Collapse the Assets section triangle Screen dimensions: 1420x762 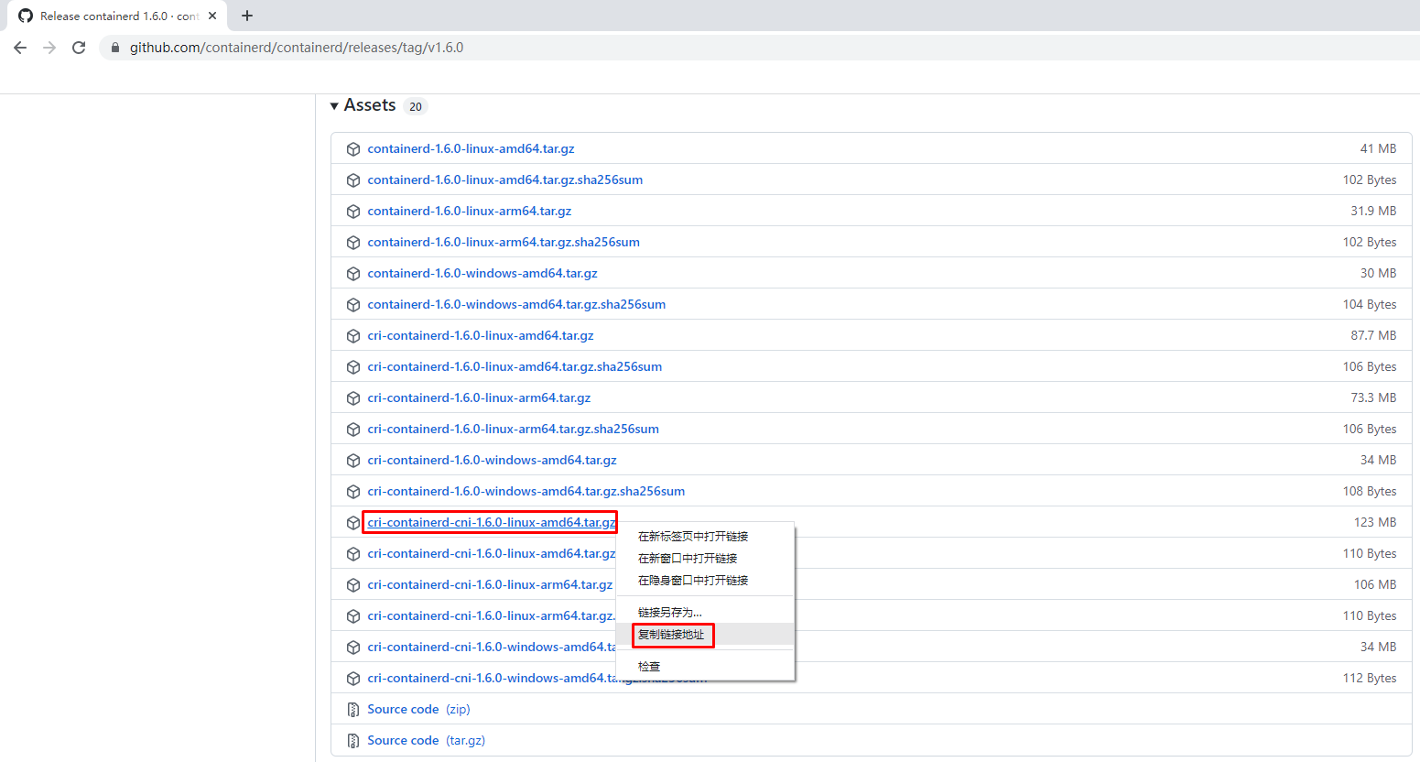[x=334, y=106]
